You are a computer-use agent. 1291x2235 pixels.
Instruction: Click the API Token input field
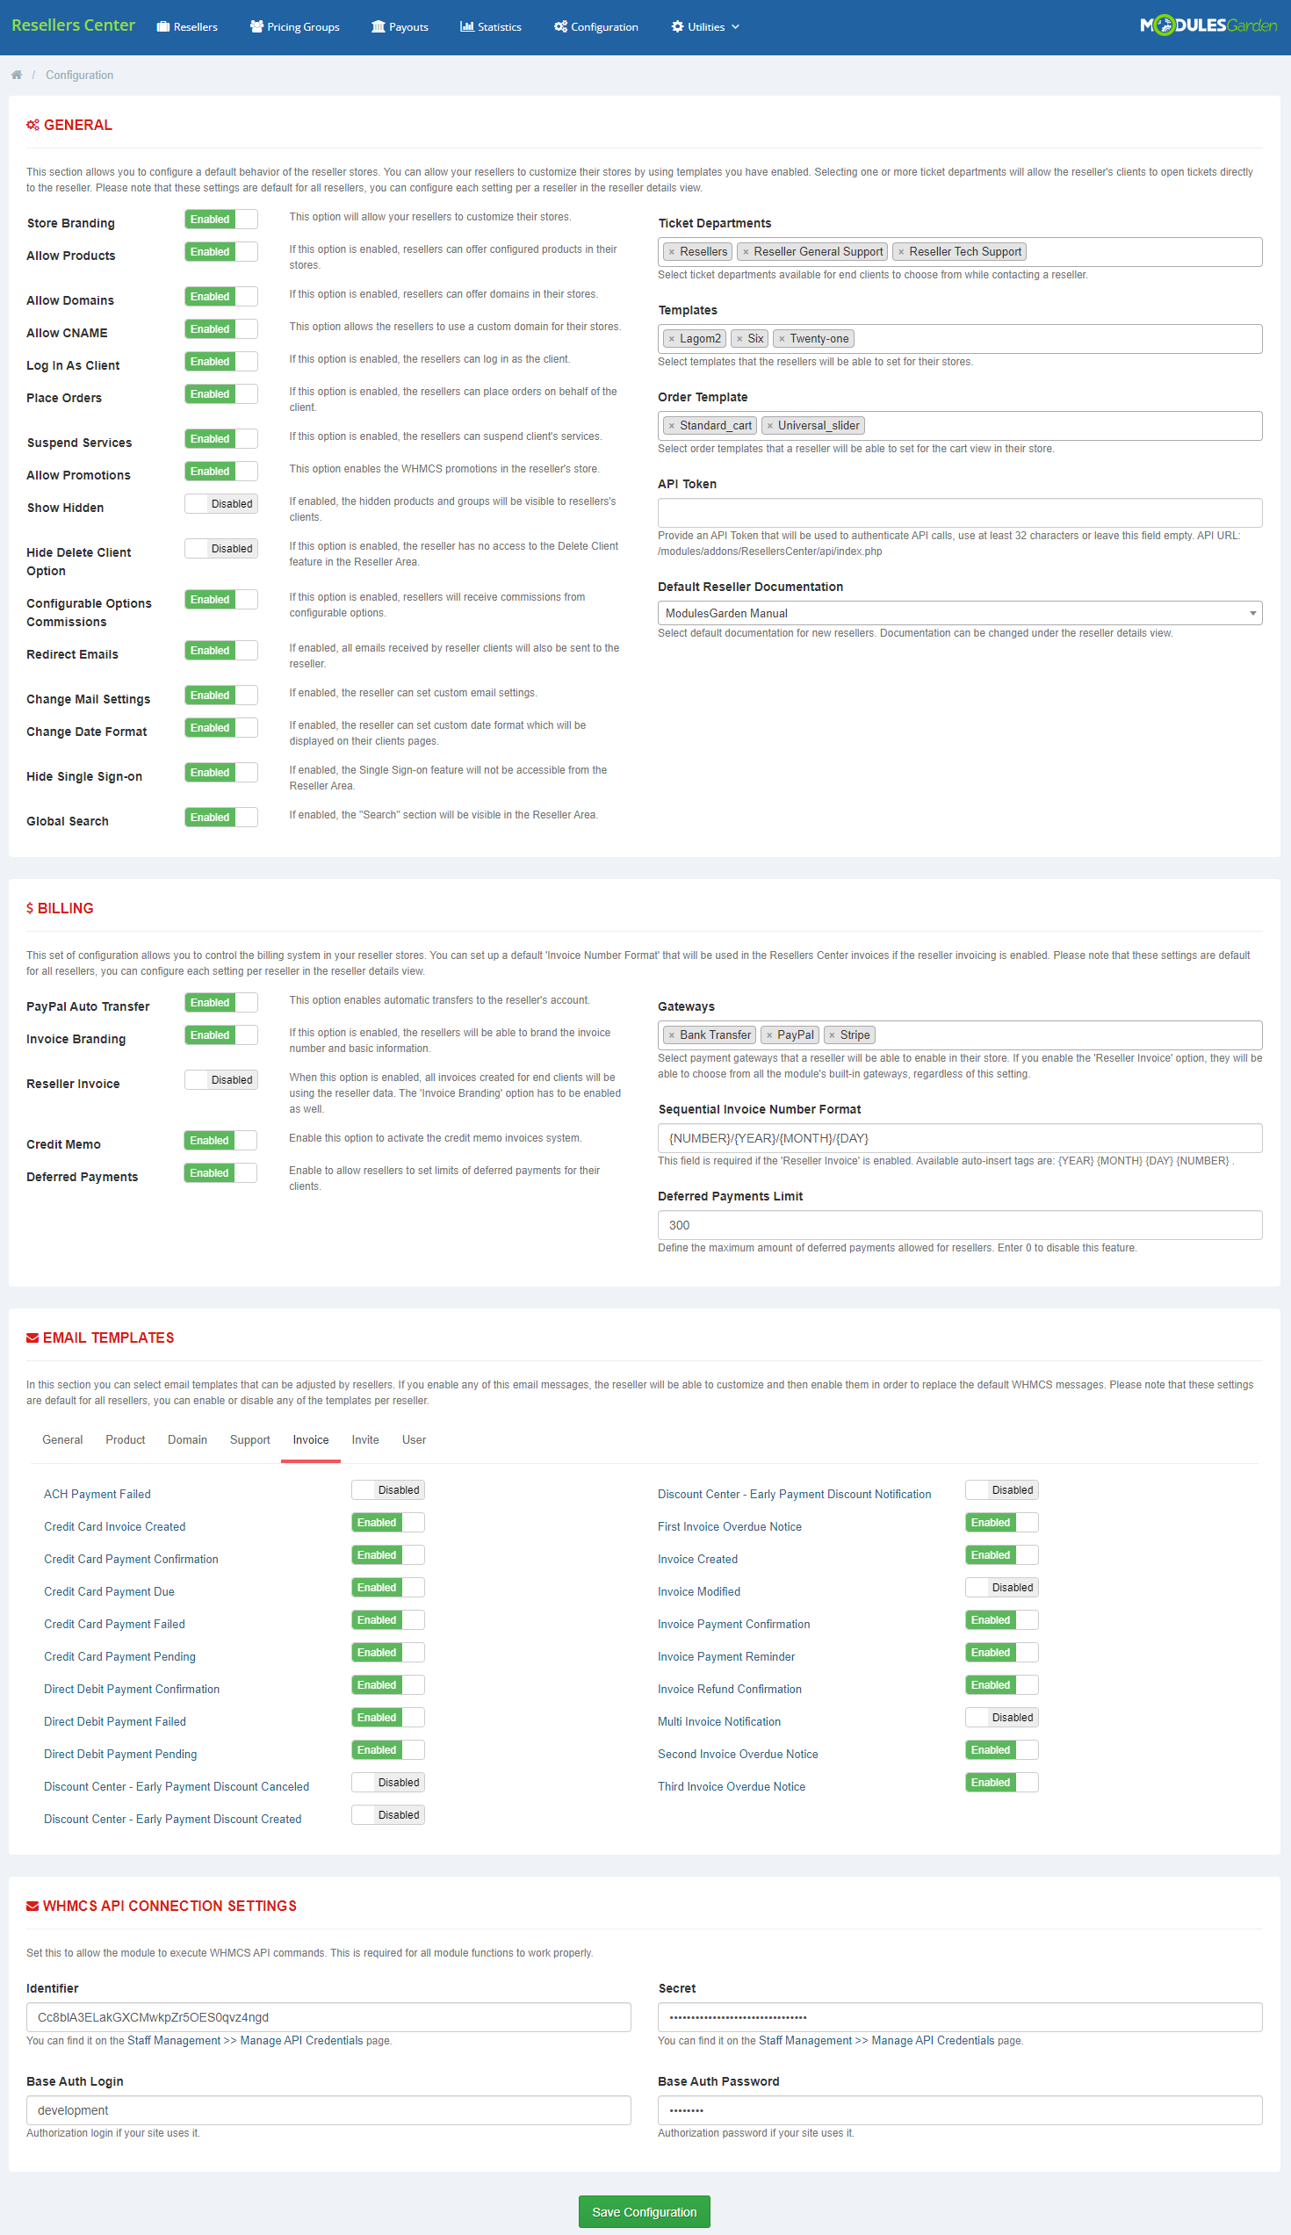958,513
